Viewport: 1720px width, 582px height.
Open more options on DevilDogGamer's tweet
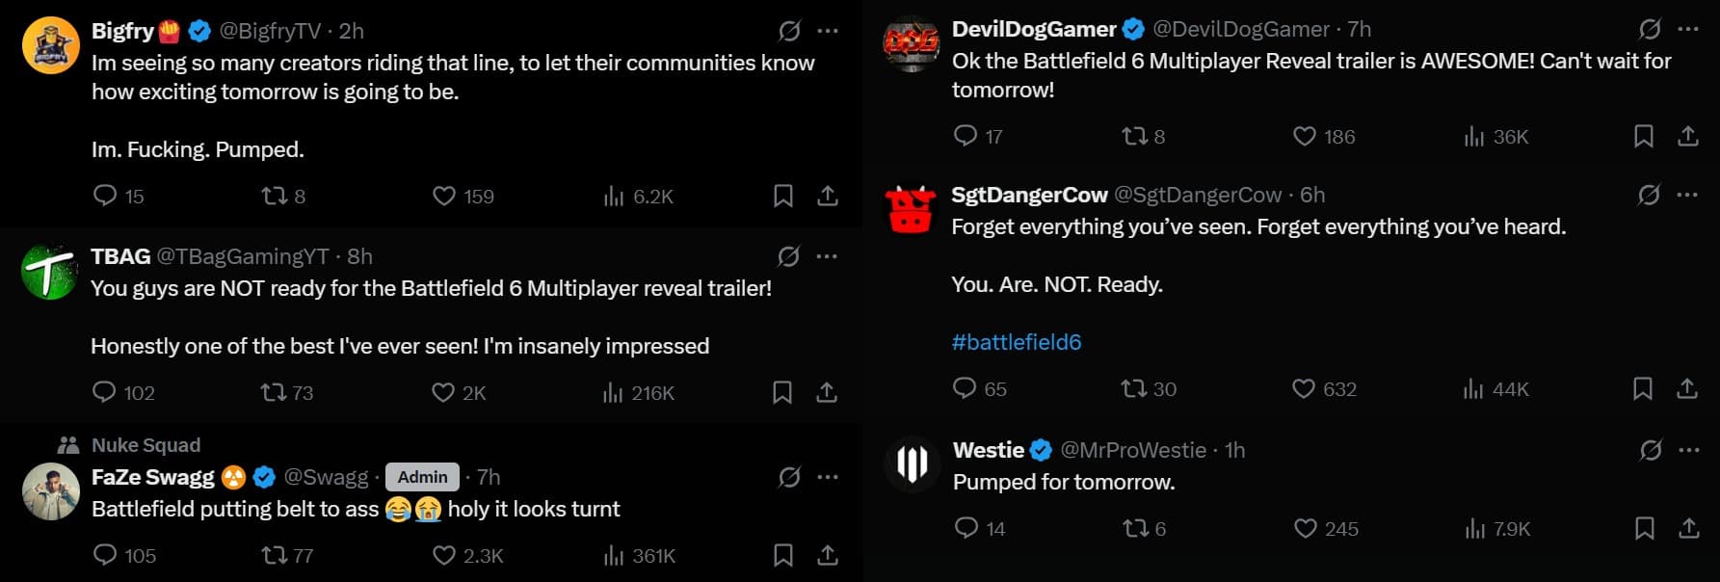click(1687, 29)
